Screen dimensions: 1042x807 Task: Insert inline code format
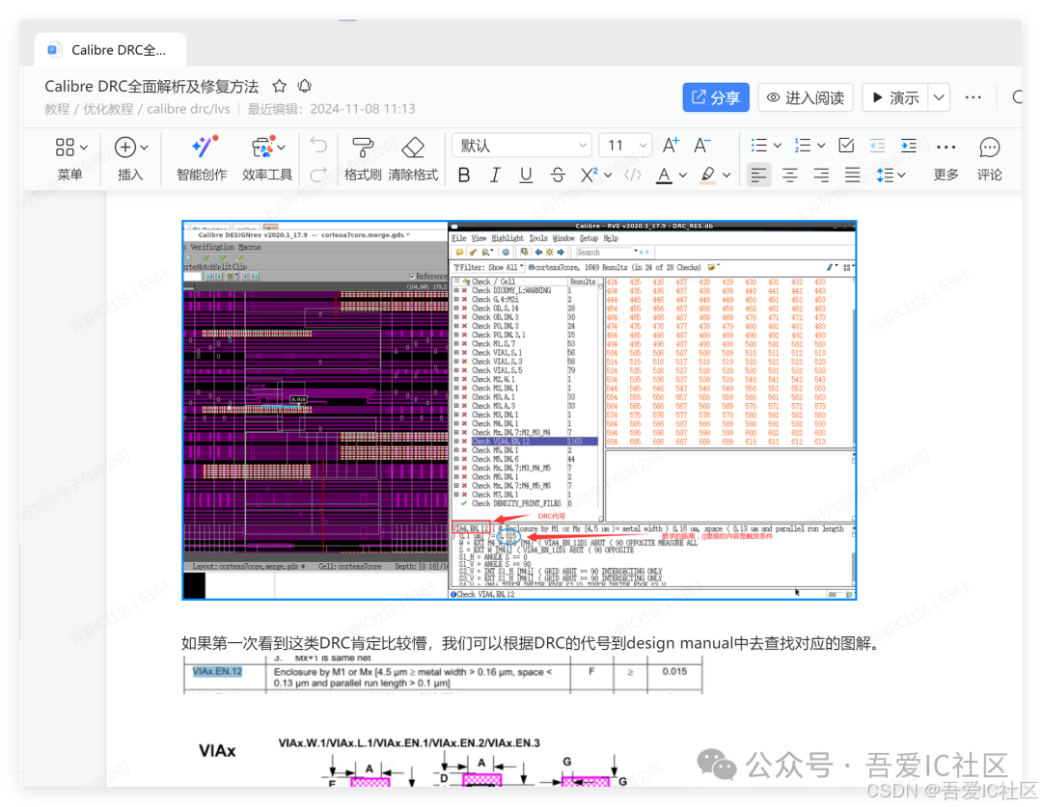click(x=633, y=175)
